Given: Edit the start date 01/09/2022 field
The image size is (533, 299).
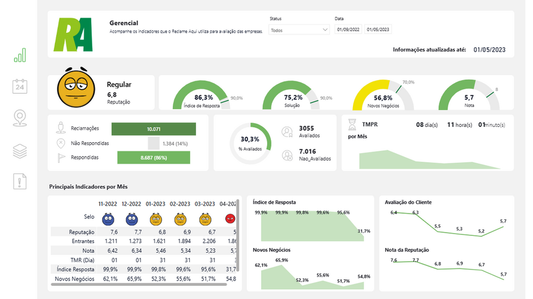Looking at the screenshot, I should click(348, 29).
